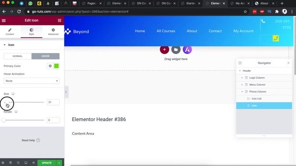
Task: Open the Home menu link
Action: 140,31
